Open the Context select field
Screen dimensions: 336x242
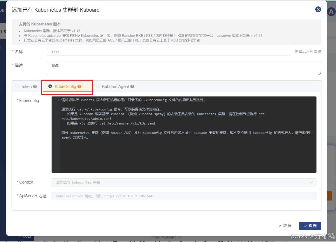point(184,182)
